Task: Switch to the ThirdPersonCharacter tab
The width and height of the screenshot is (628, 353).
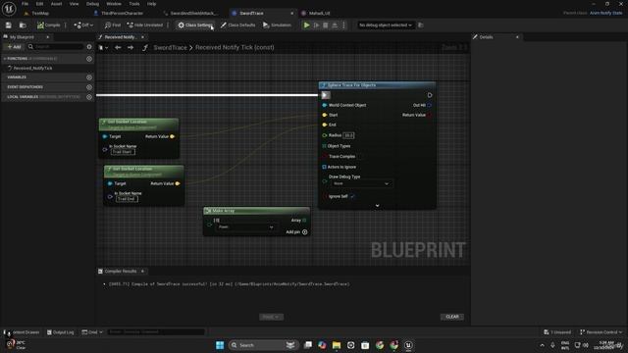Action: (122, 13)
